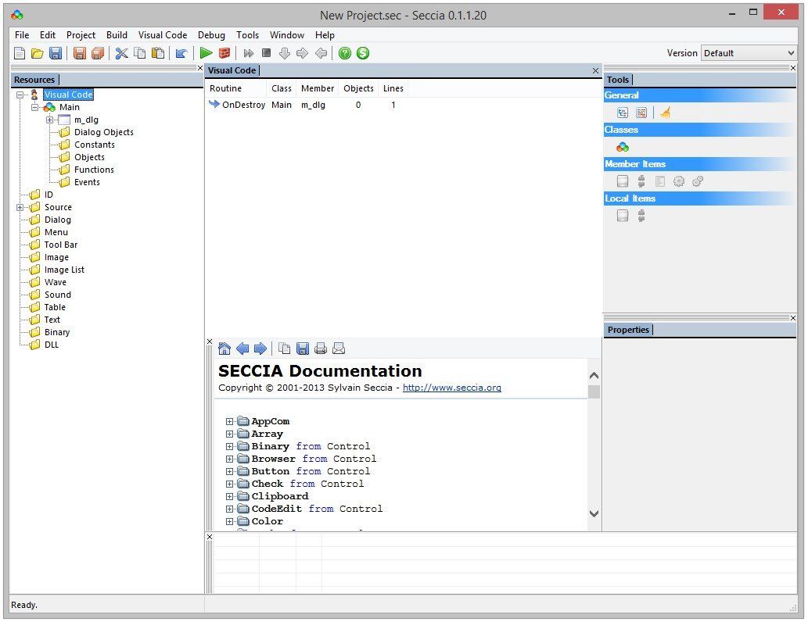Build the project with the red brick icon

click(224, 53)
